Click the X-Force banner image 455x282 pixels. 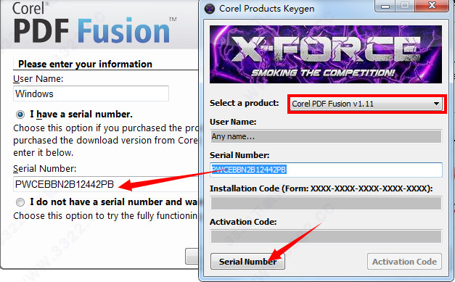(326, 54)
